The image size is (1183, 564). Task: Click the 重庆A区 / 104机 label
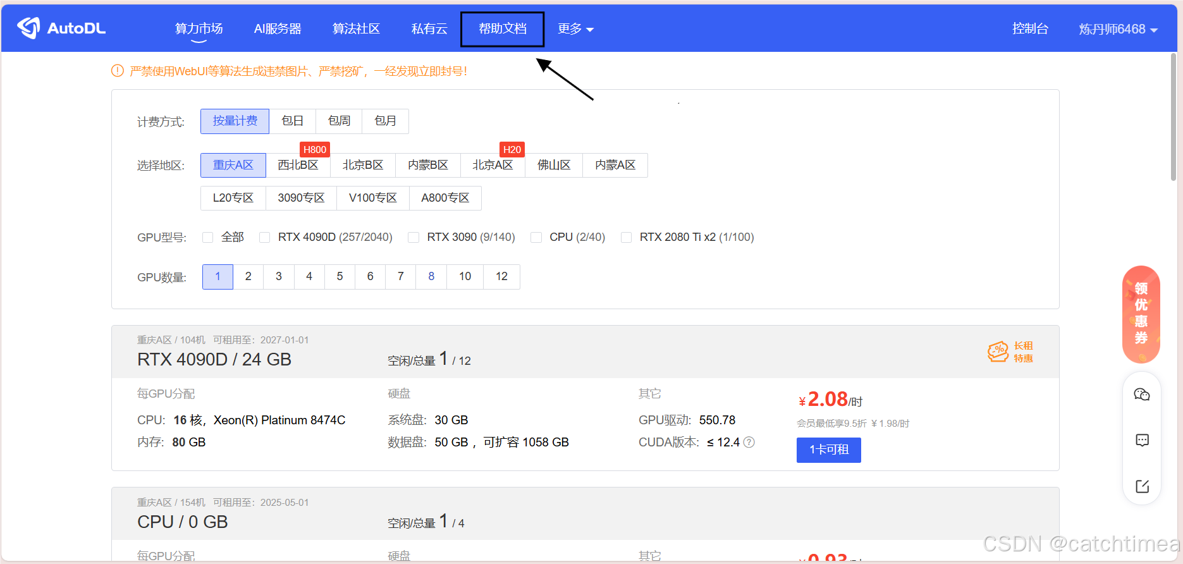(x=171, y=340)
